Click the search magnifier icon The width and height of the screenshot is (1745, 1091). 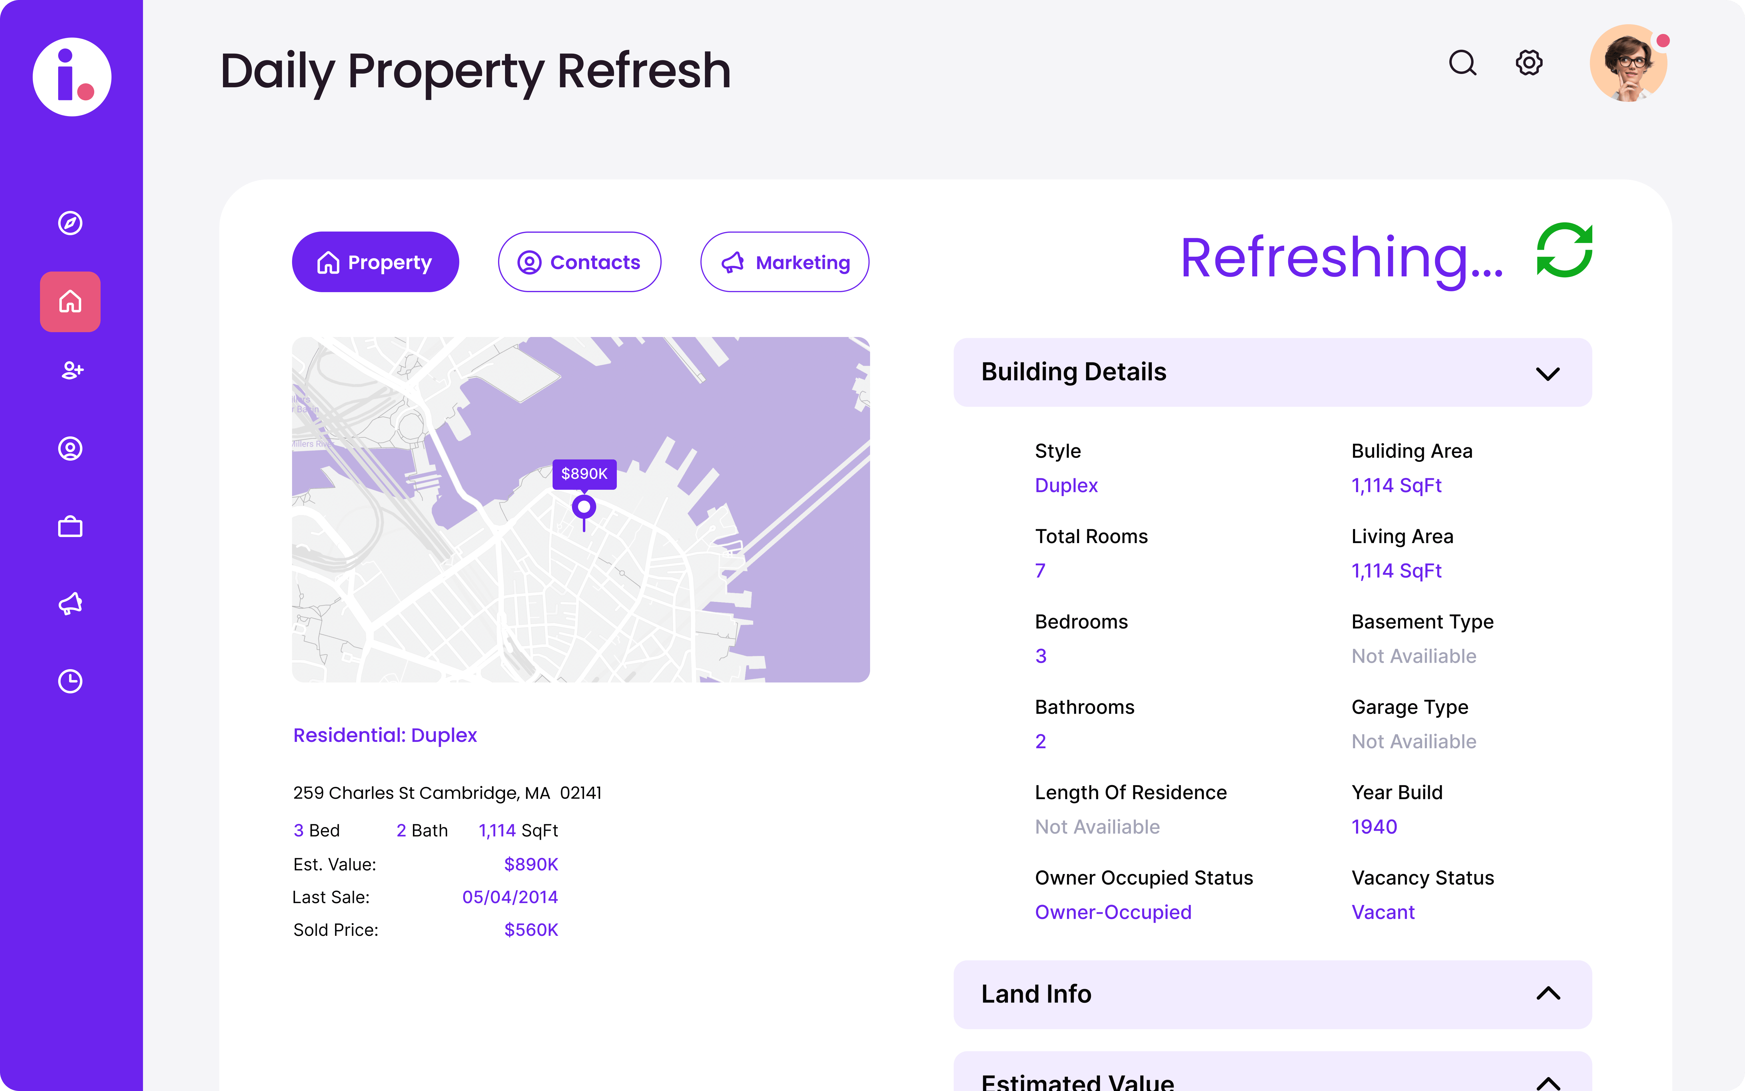point(1462,63)
